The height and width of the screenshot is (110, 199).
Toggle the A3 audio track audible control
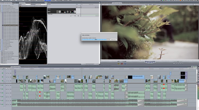3,93
